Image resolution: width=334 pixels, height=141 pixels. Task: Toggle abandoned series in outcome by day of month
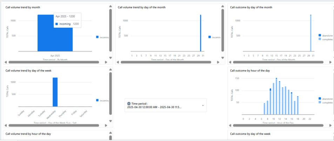(x=320, y=35)
